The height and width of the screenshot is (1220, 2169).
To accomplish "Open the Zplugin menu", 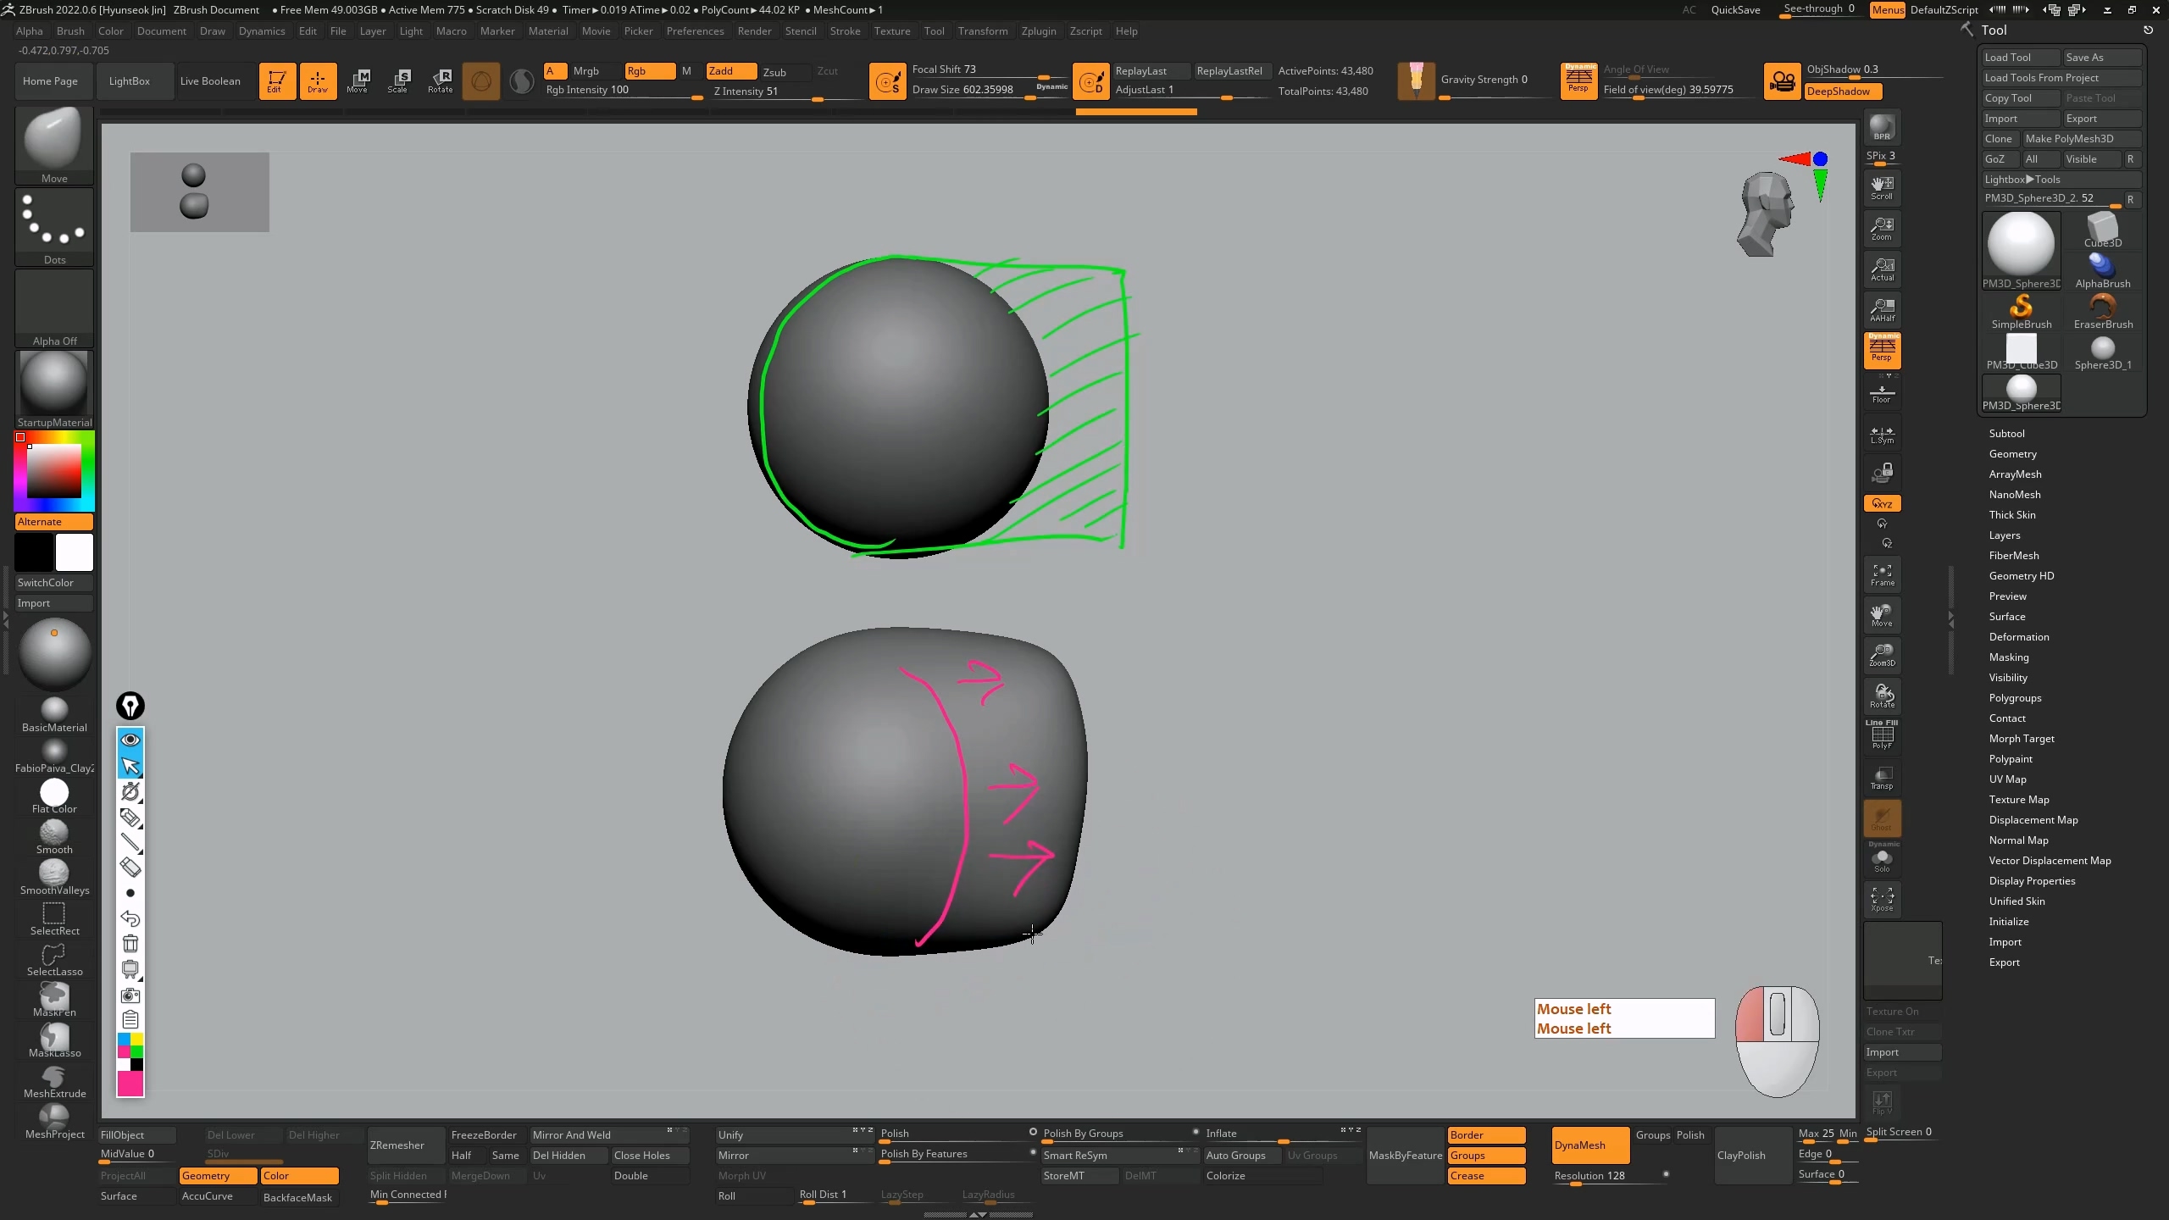I will (x=1038, y=31).
